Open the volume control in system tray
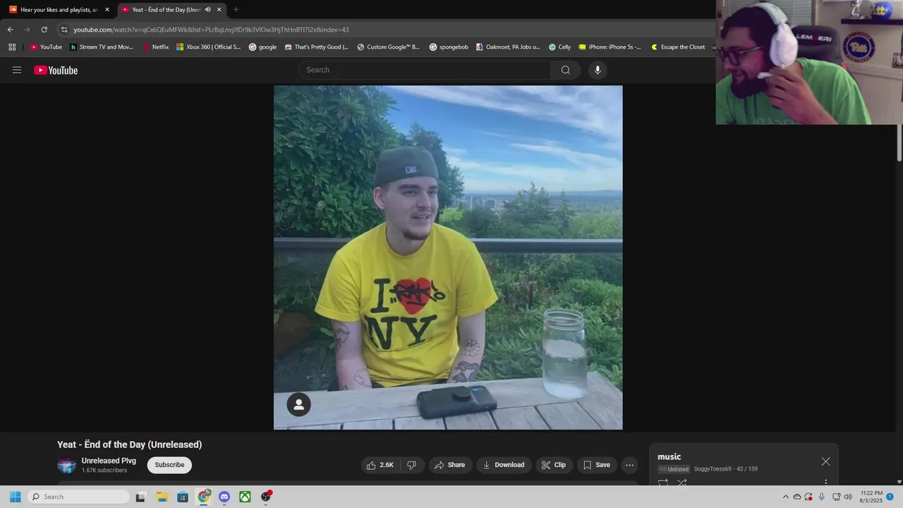Screen dimensions: 903x508 [848, 497]
